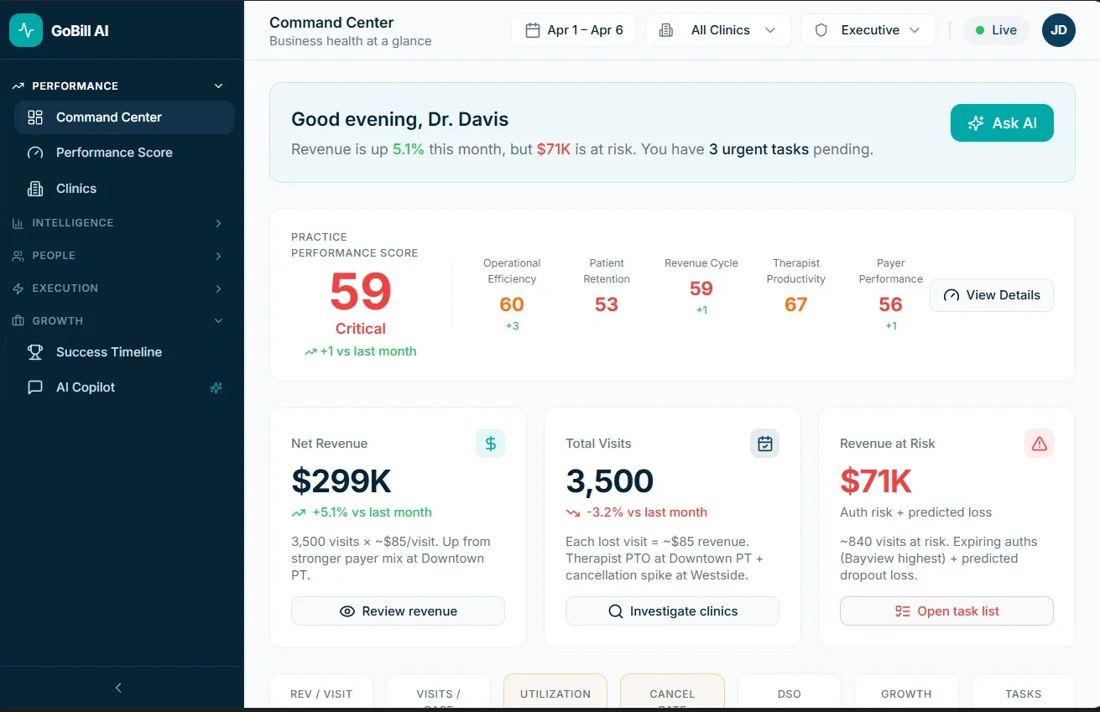
Task: Select the UTILIZATION metric card
Action: pyautogui.click(x=555, y=692)
